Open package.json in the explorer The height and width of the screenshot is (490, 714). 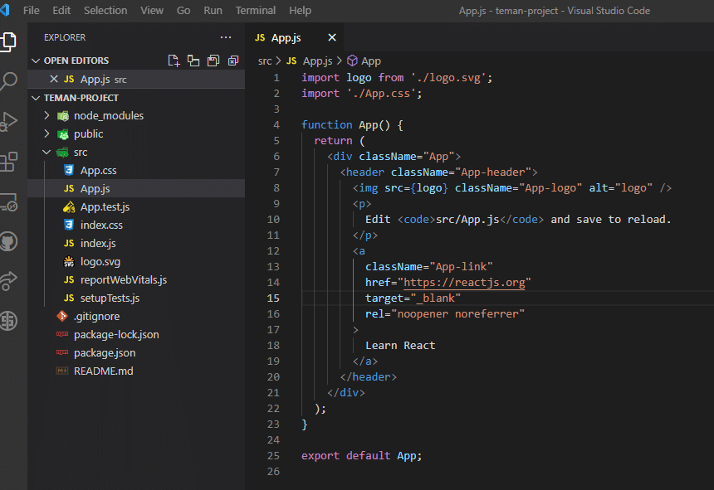click(x=104, y=352)
